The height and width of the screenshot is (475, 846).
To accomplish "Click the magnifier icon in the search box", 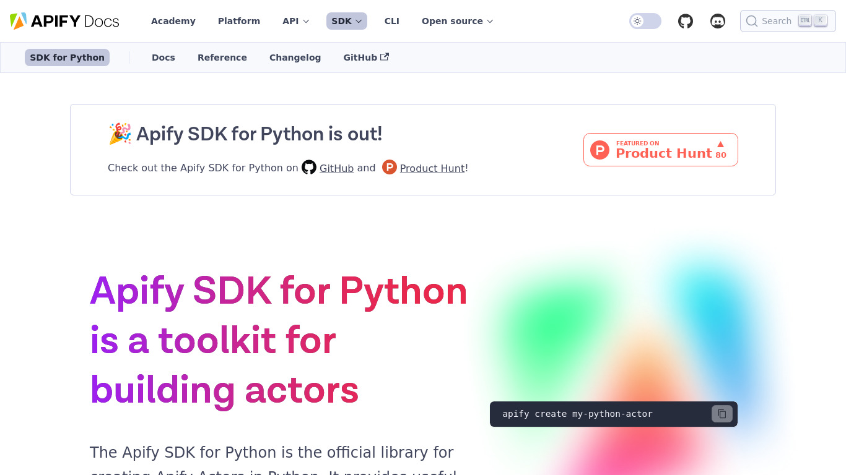I will tap(752, 21).
